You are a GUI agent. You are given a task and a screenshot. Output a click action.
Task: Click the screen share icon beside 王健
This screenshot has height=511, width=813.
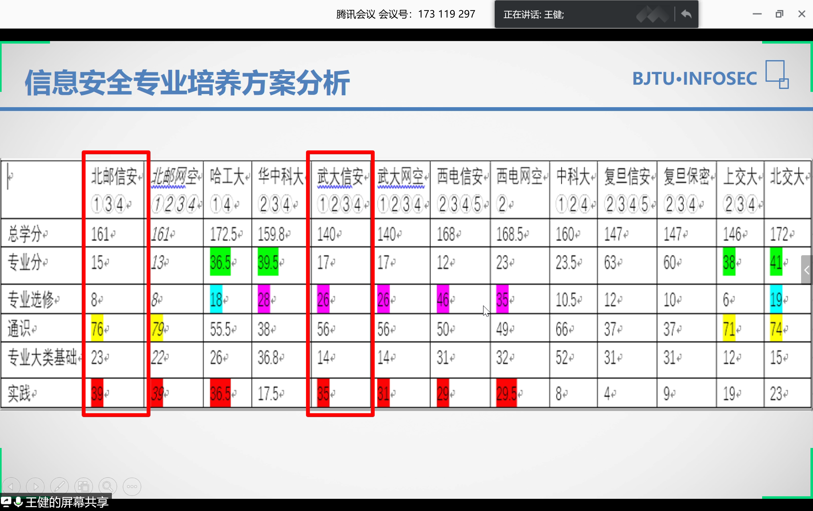pos(6,502)
